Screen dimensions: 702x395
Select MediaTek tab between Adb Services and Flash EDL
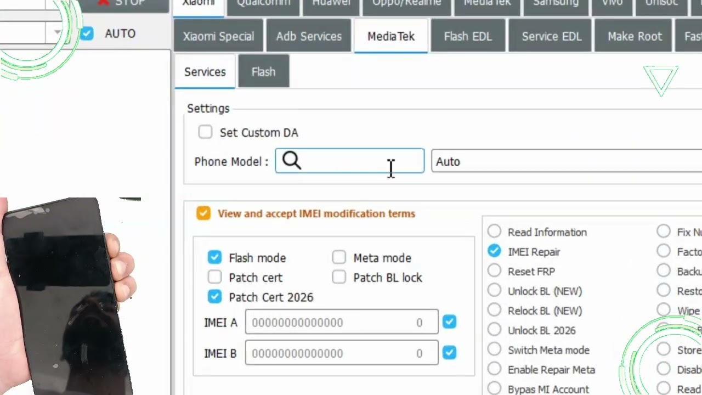point(391,36)
